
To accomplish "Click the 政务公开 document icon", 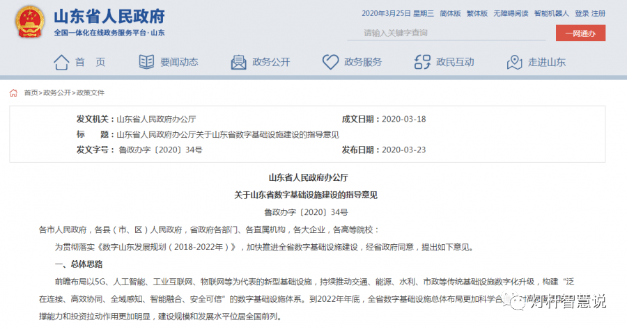I will 238,62.
